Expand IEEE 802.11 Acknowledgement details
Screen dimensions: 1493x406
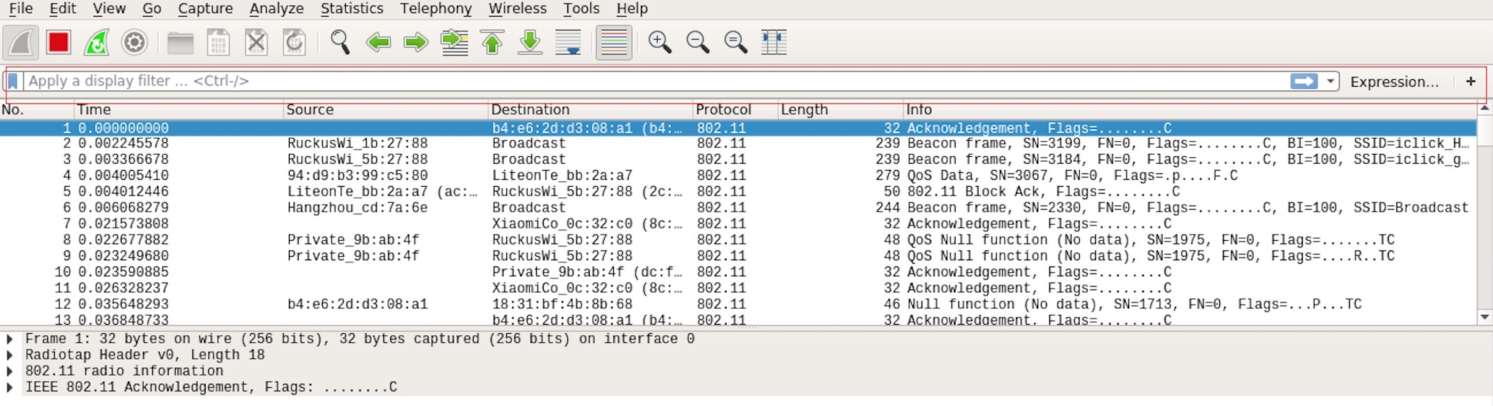[x=10, y=387]
